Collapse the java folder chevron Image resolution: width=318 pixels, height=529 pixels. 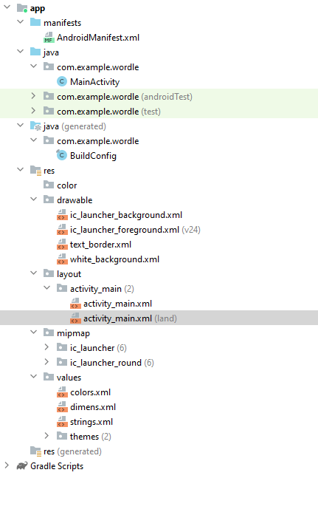click(20, 52)
